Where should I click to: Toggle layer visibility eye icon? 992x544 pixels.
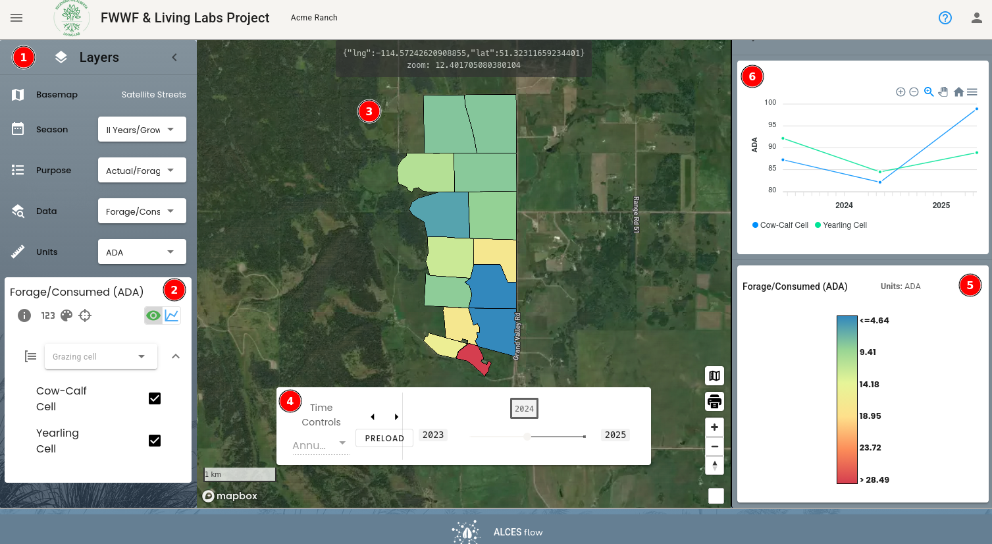click(x=153, y=315)
